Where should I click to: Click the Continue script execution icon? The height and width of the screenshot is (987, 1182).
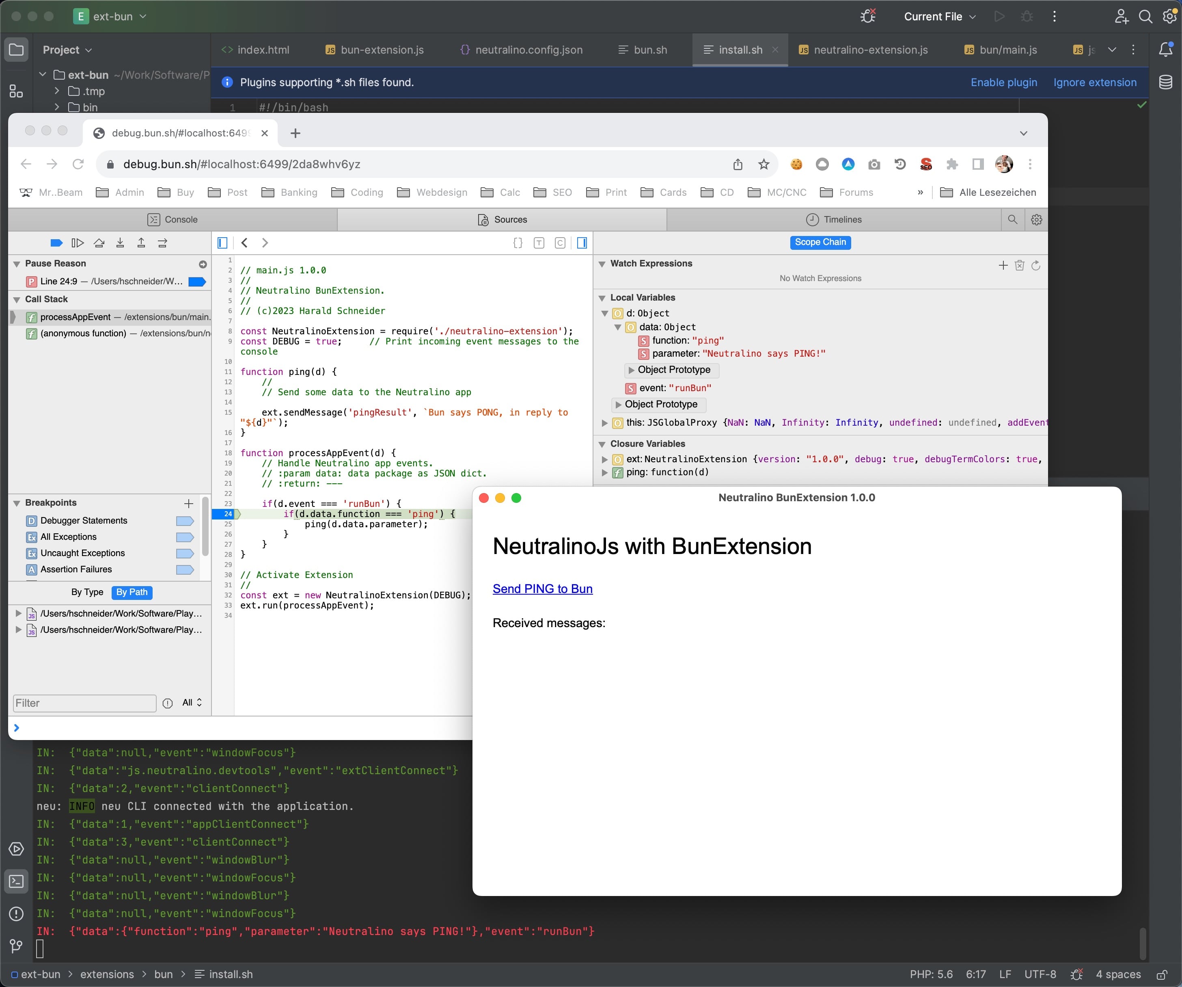78,243
